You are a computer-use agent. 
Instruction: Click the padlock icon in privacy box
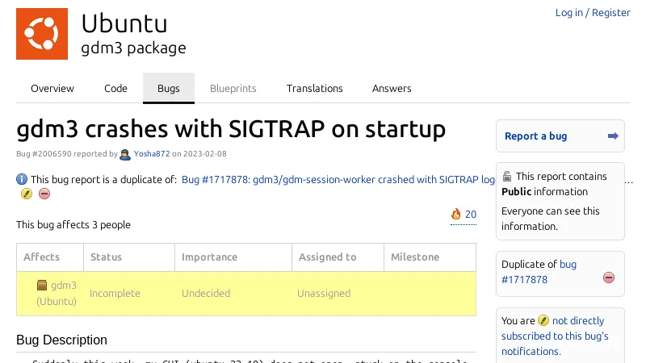coord(506,176)
